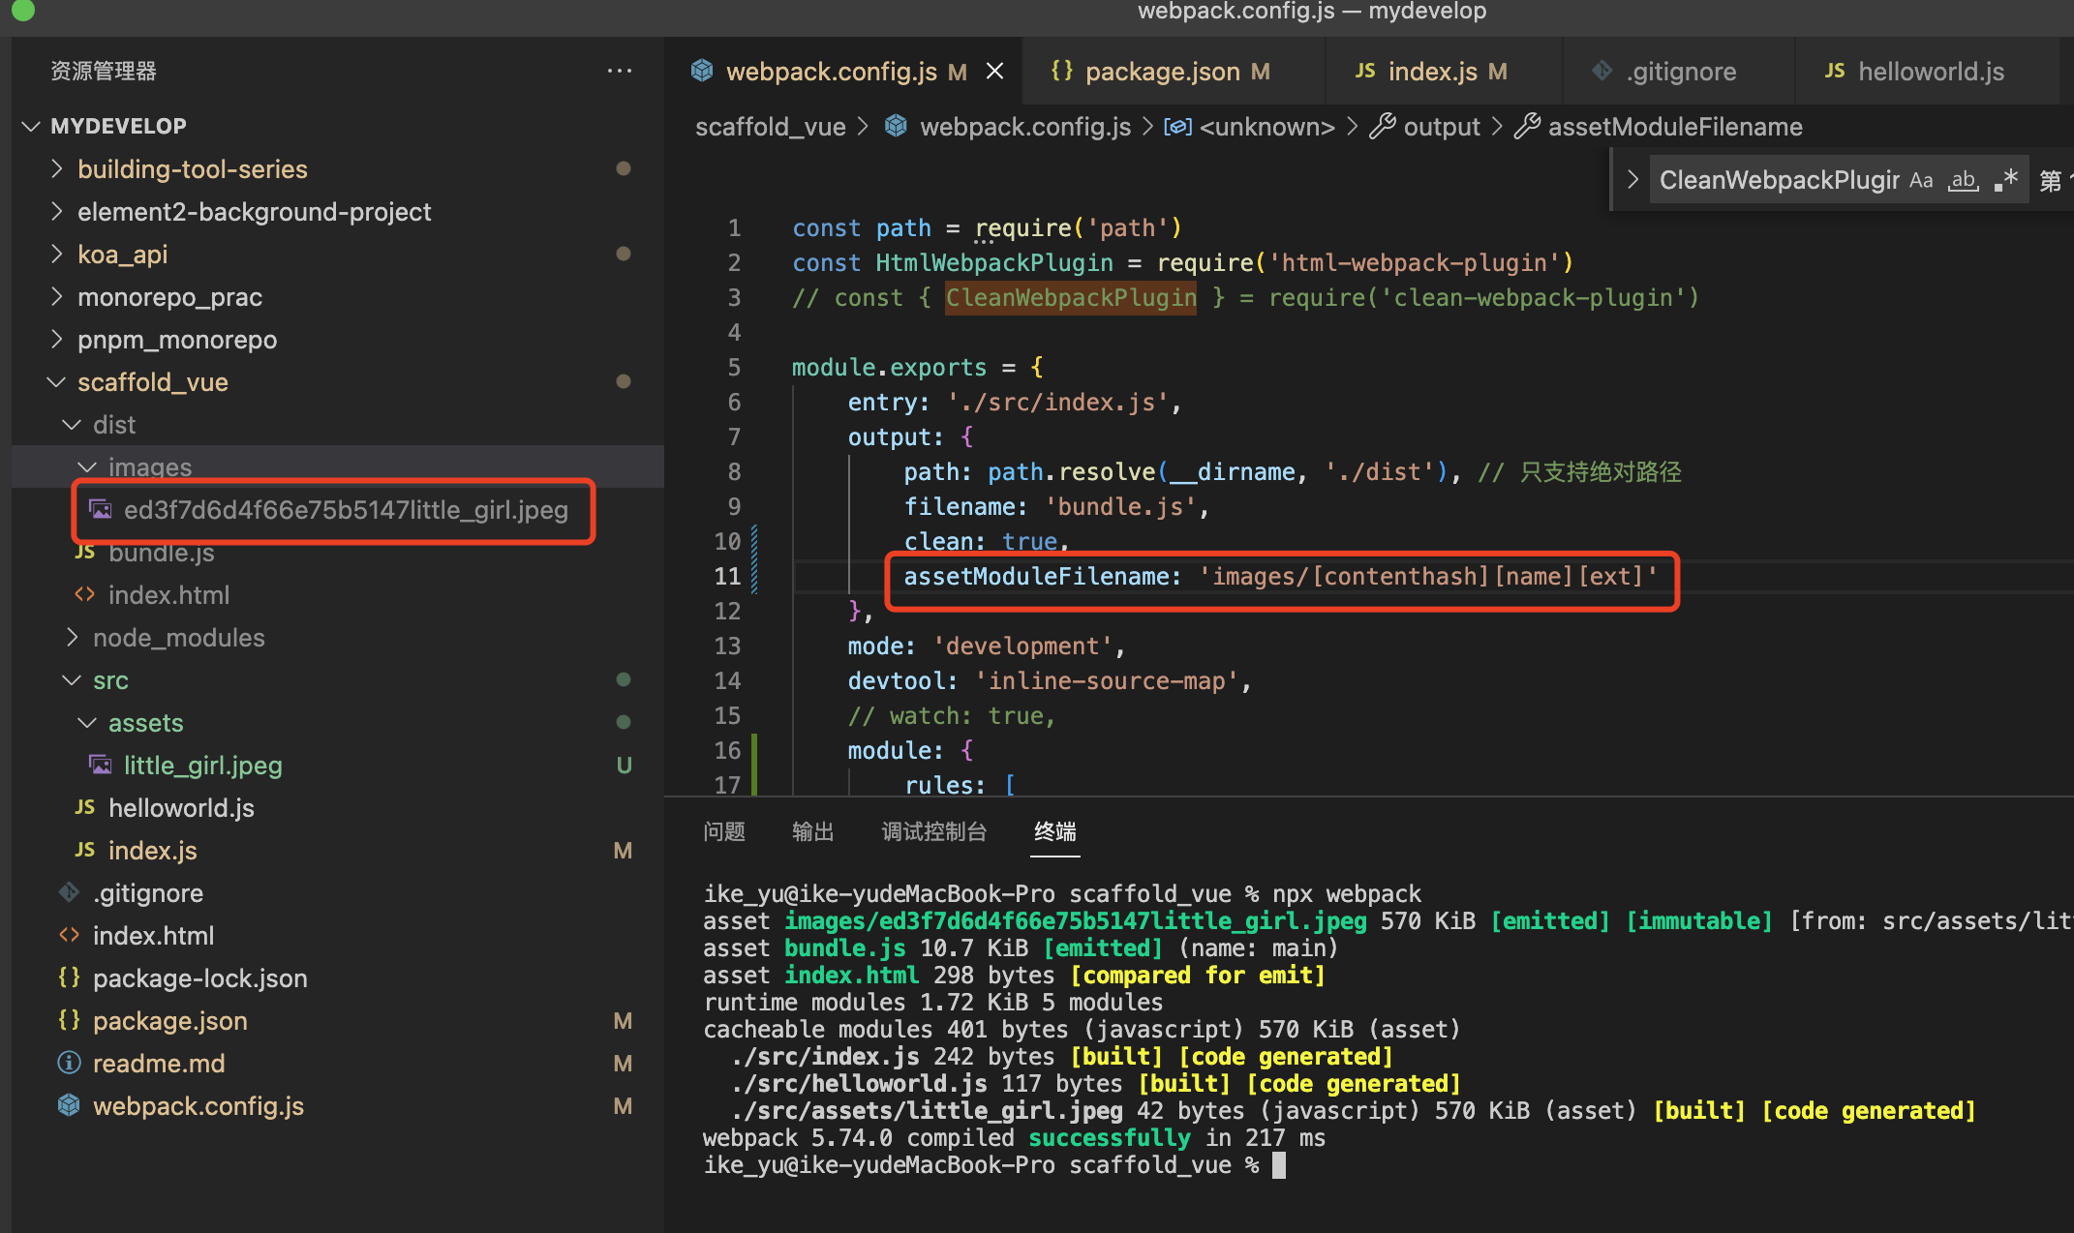
Task: Toggle Match Whole Word in find widget
Action: coord(1964,180)
